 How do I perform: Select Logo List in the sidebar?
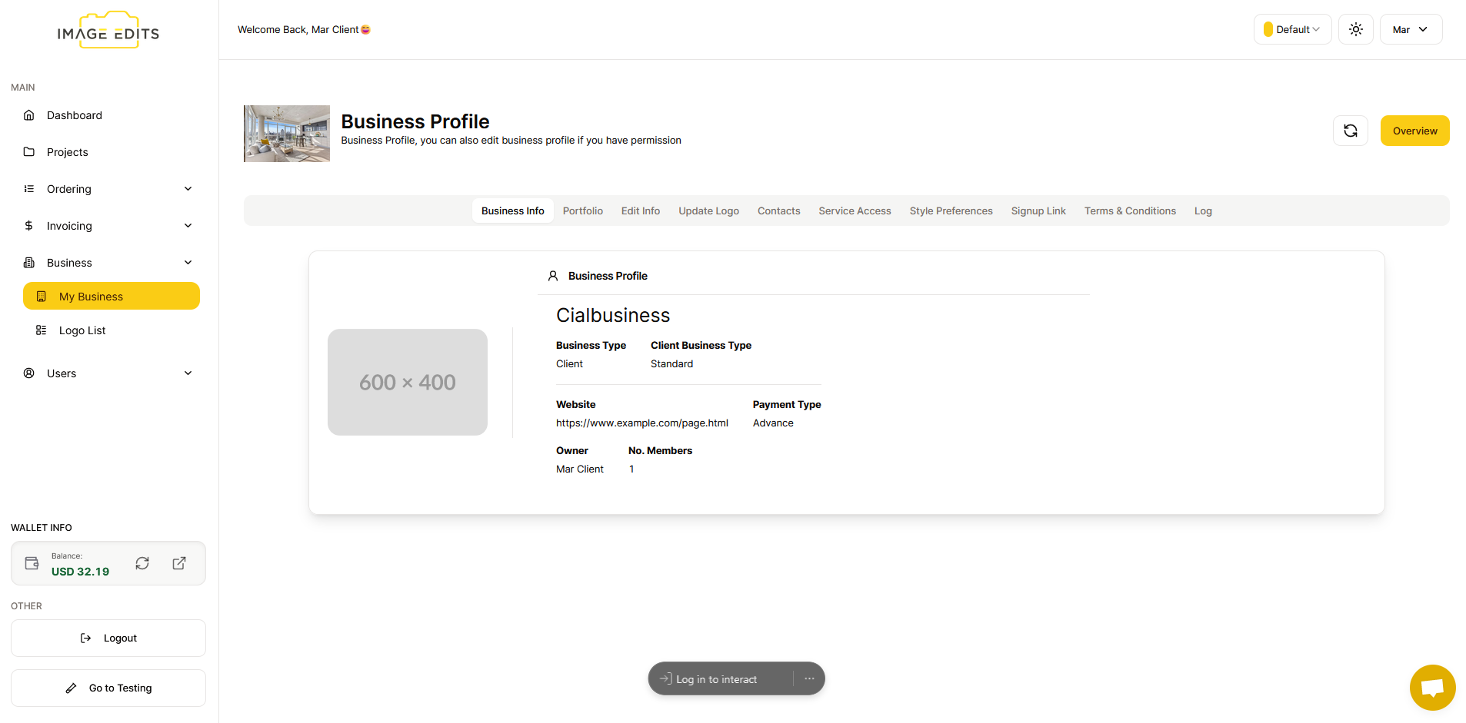click(82, 330)
